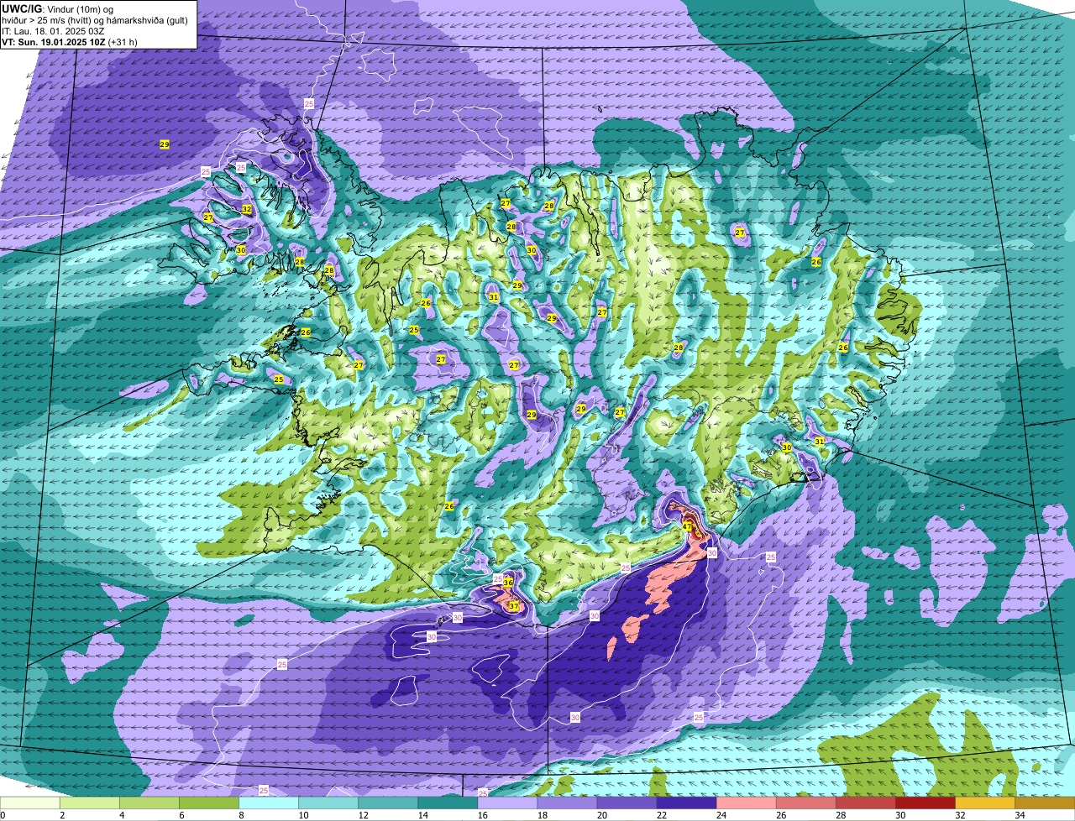Click the 0–2 m/s pale yellow legend swatch
Image resolution: width=1075 pixels, height=821 pixels.
tap(31, 803)
